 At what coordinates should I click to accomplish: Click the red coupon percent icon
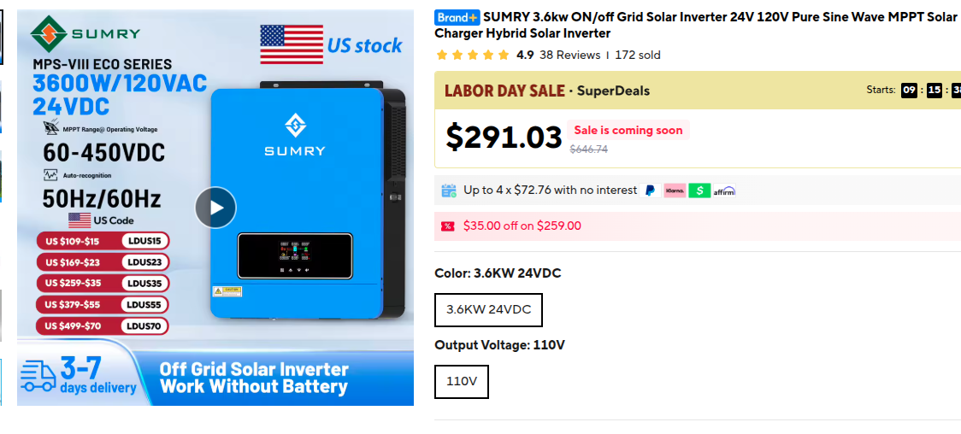pyautogui.click(x=448, y=226)
